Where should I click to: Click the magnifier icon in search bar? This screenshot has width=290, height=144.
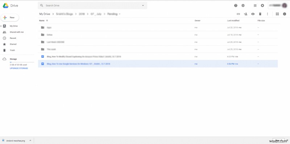click(x=42, y=5)
